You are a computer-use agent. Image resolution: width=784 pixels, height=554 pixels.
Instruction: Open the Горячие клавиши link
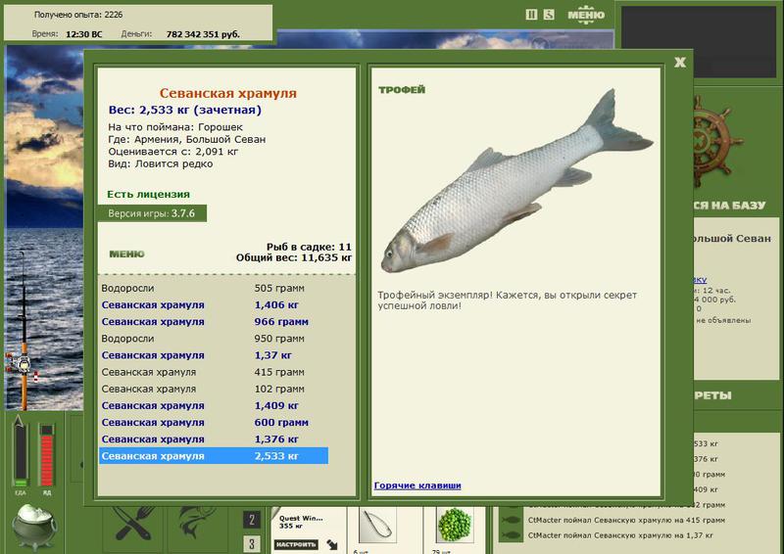[417, 485]
